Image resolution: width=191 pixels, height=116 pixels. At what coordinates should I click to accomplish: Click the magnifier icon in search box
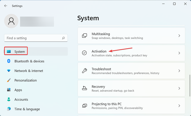[x=63, y=38]
